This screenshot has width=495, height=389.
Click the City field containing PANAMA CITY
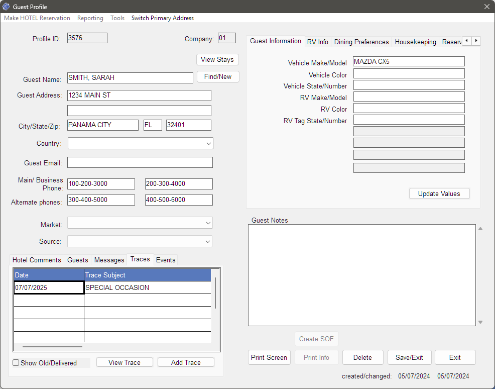point(103,125)
